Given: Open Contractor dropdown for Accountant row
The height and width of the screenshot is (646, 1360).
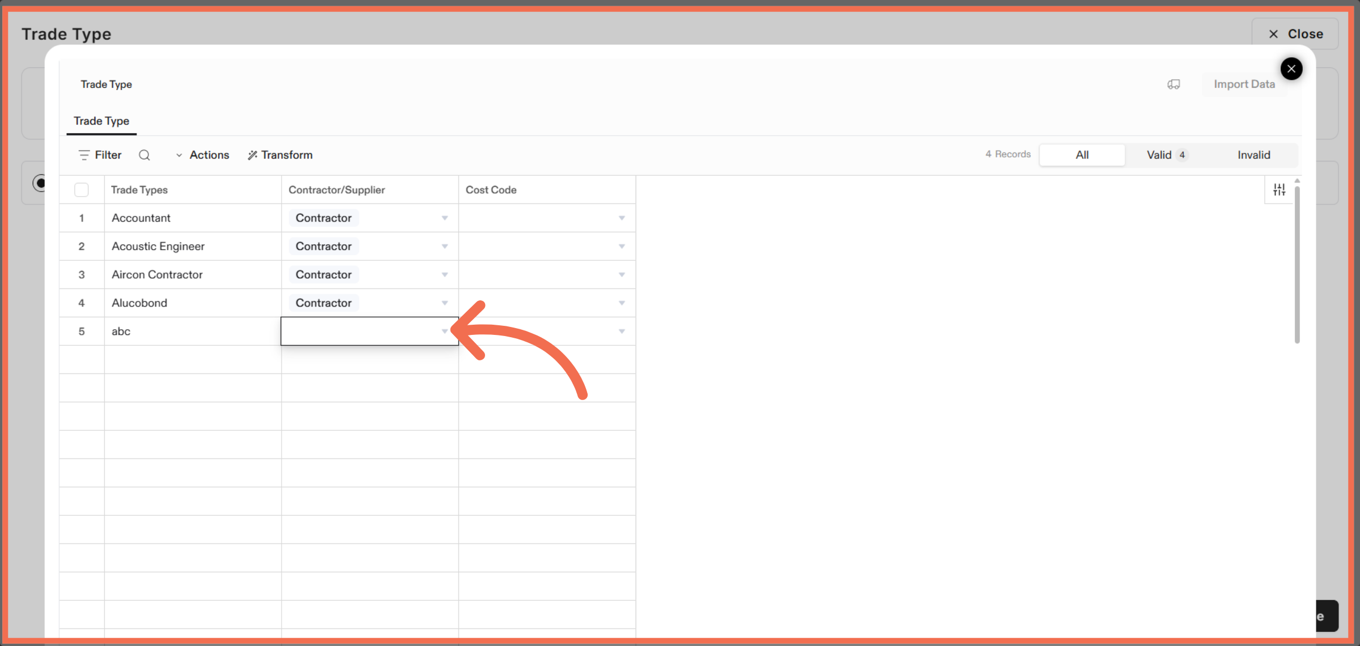Looking at the screenshot, I should coord(444,218).
